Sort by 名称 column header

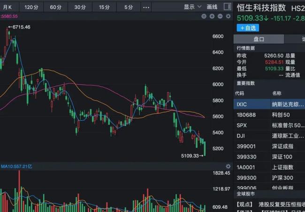(276, 93)
